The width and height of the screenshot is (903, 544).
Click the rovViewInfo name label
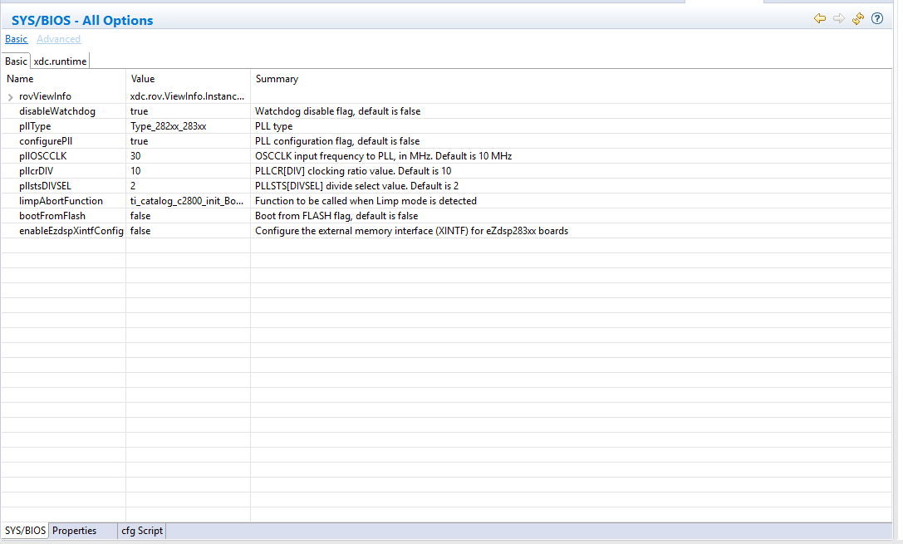coord(45,96)
